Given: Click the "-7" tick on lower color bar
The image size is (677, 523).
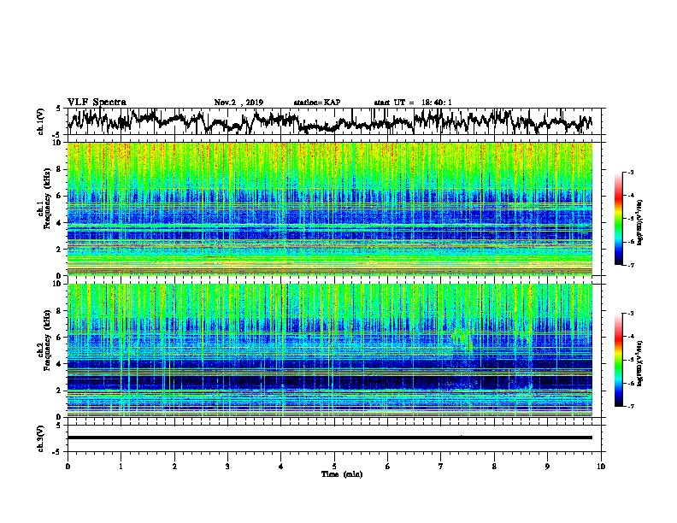Looking at the screenshot, I should [x=630, y=406].
